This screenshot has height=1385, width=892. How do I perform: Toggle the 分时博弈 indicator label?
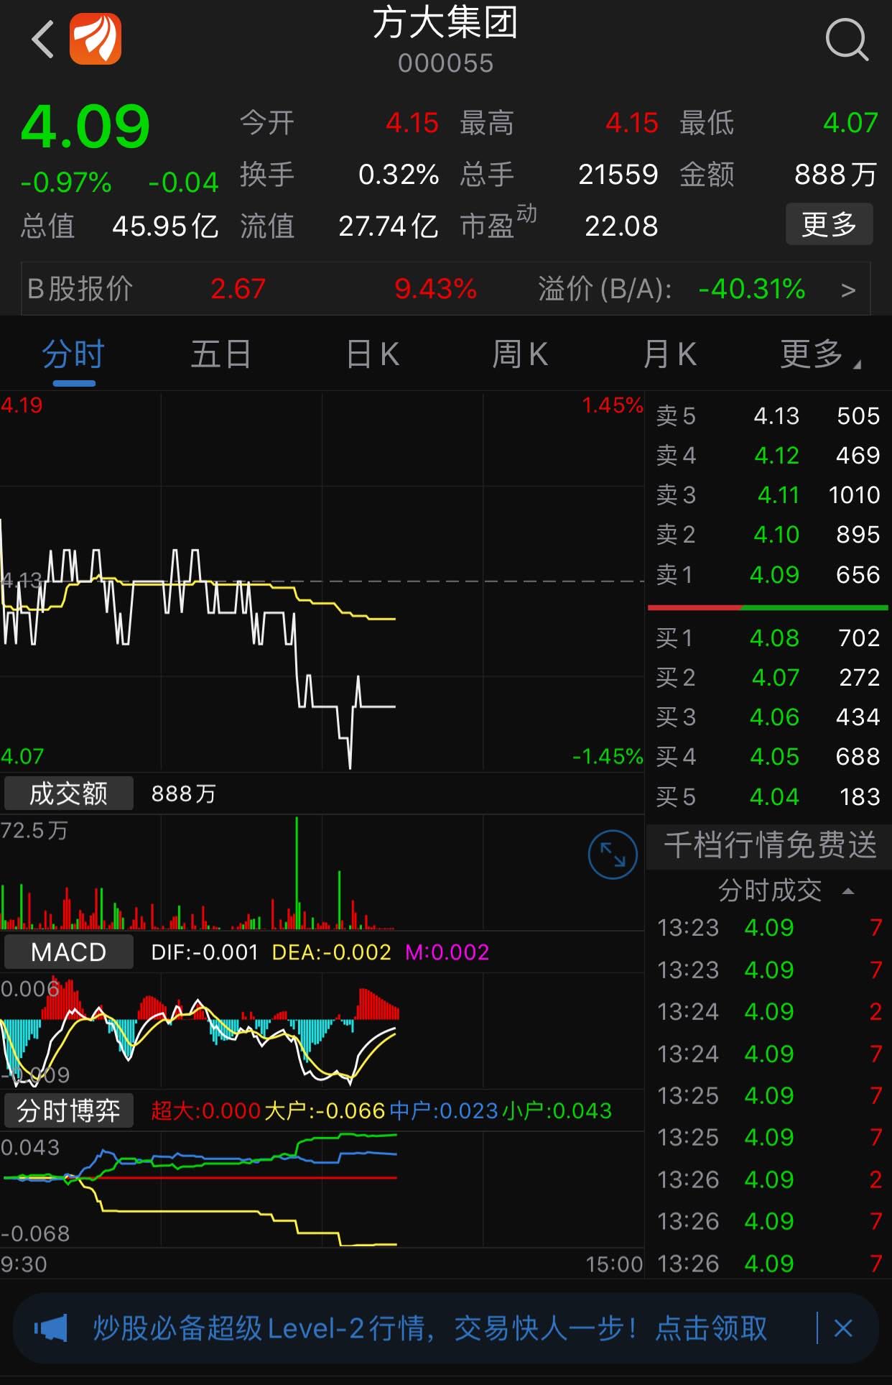[x=69, y=1111]
